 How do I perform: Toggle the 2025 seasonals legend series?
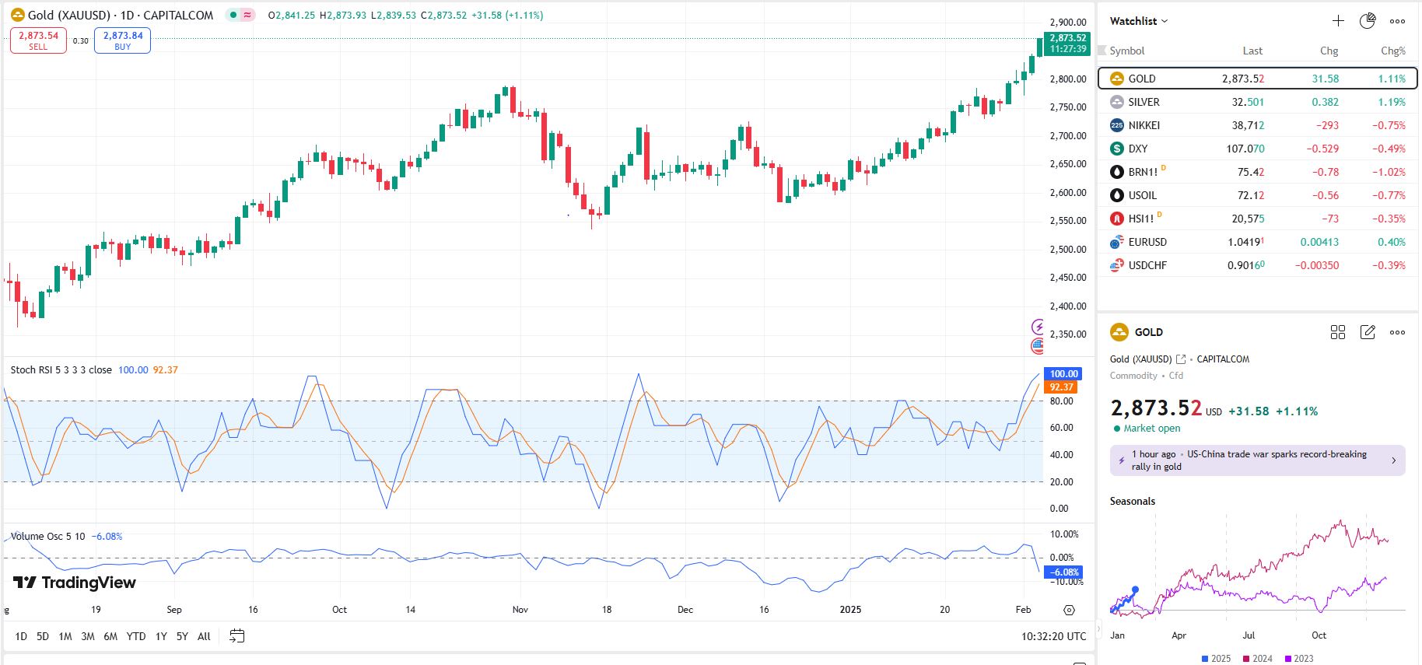click(x=1216, y=659)
